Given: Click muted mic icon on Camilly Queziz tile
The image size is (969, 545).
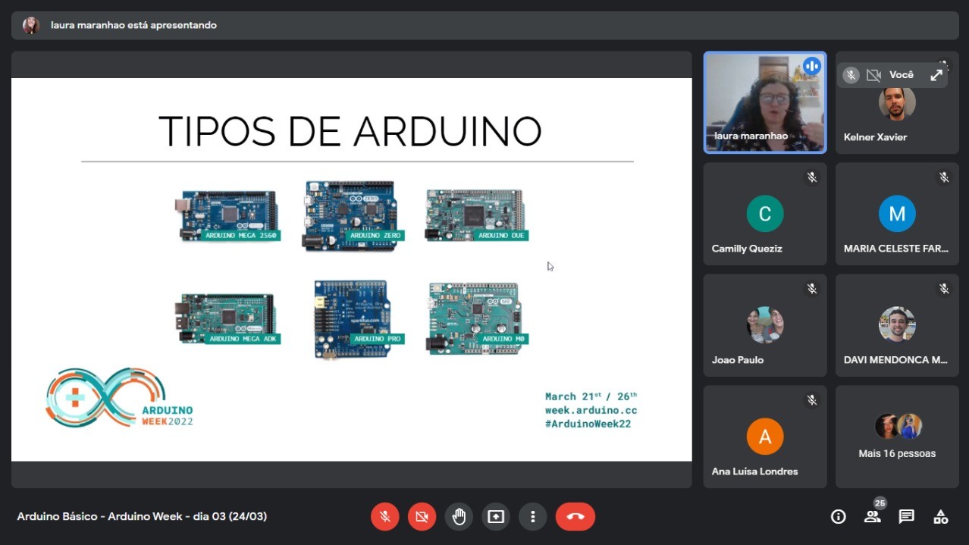Looking at the screenshot, I should pyautogui.click(x=812, y=177).
